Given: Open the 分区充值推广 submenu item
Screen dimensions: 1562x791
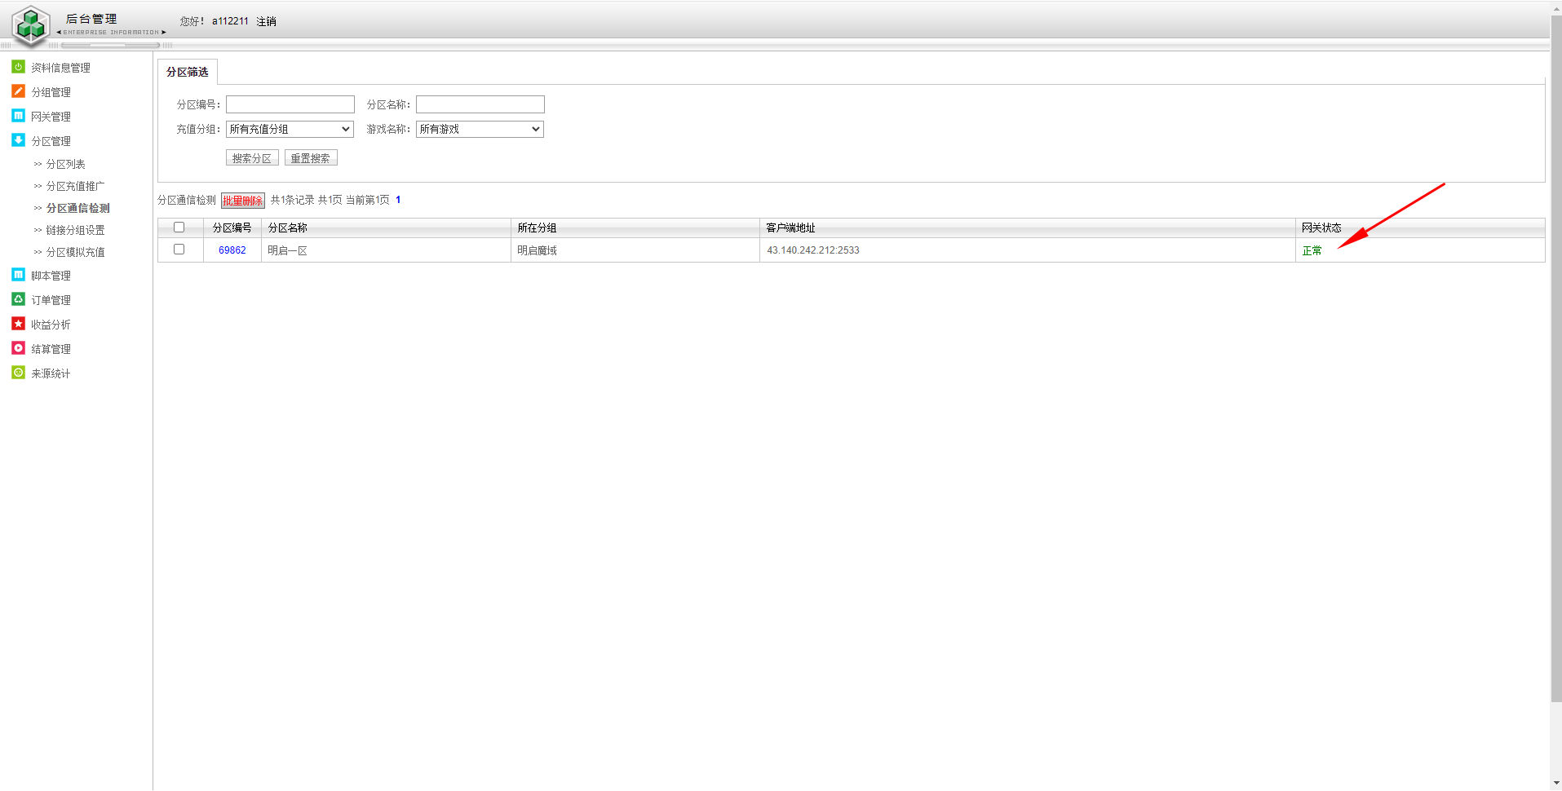Looking at the screenshot, I should click(x=75, y=186).
